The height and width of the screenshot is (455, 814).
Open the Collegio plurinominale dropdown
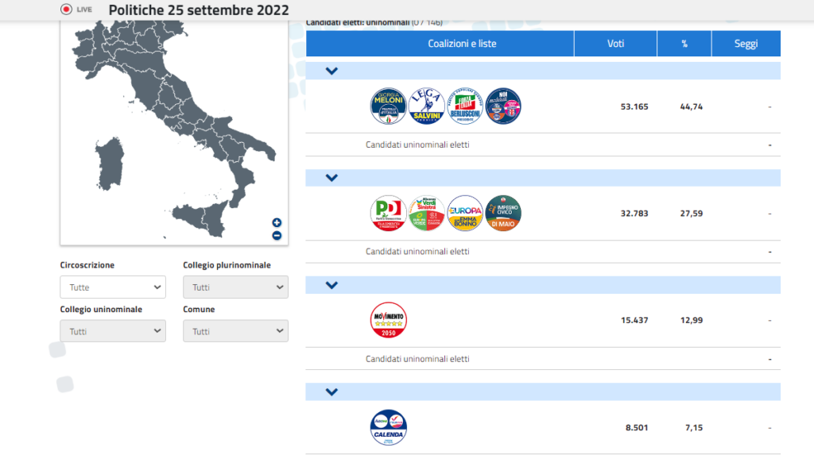(x=235, y=287)
